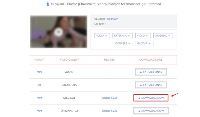200x117 pixels.
Task: Expand the EXTERNAL + section
Action: tap(123, 36)
